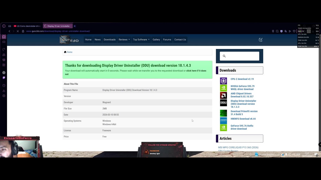Click the 'Freeware' license value
This screenshot has height=180, width=321.
107,130
